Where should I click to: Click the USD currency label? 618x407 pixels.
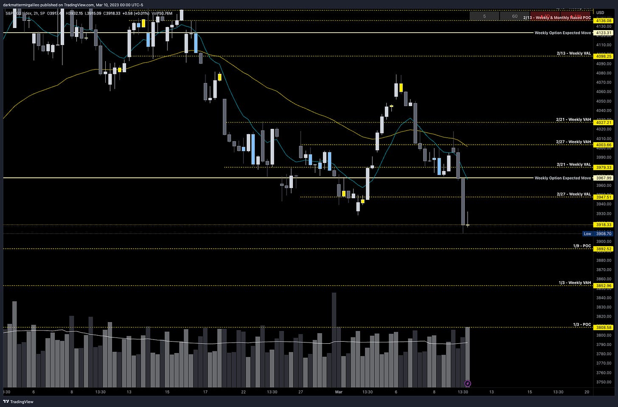tap(600, 13)
